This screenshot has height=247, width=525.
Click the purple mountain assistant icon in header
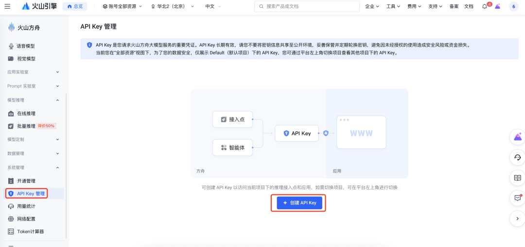(498, 6)
